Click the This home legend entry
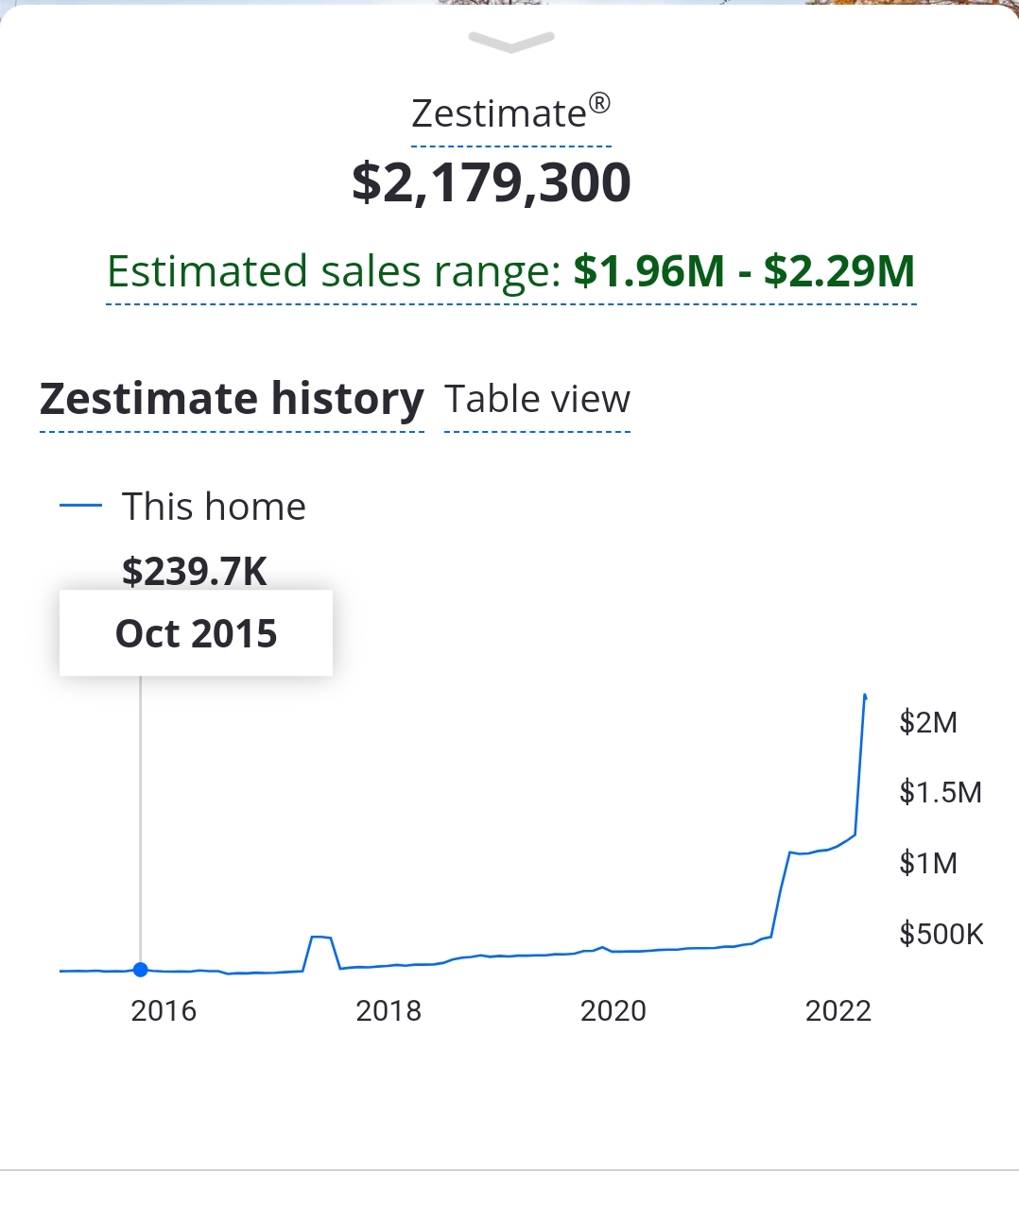 [x=183, y=507]
